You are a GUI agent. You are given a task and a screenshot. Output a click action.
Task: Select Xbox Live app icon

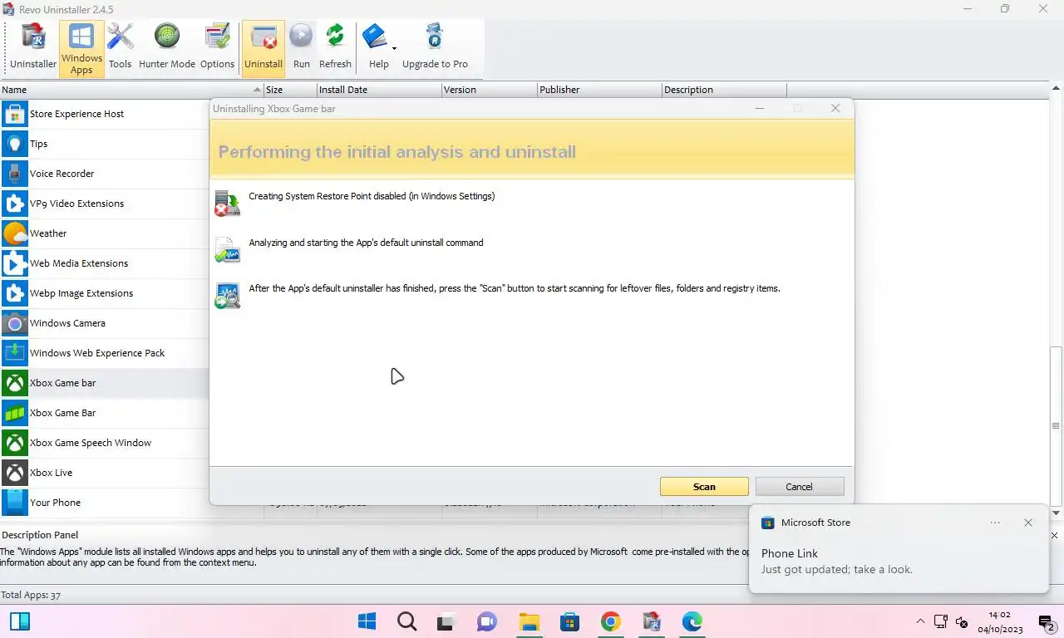coord(14,473)
